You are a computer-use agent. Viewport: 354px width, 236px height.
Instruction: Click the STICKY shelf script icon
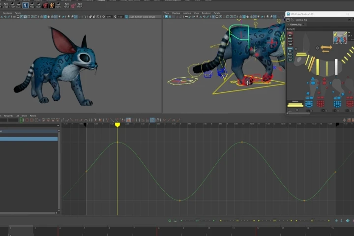tap(12, 5)
